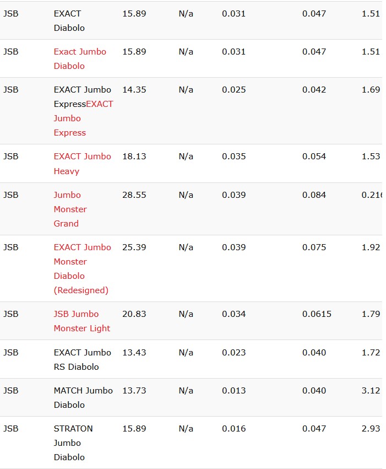This screenshot has height=469, width=386.
Task: Open the red EXACT Jumbo Express link
Action: (83, 118)
